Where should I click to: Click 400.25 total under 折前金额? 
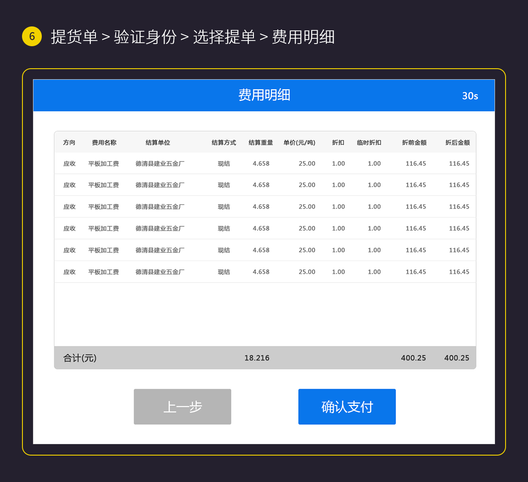(413, 358)
